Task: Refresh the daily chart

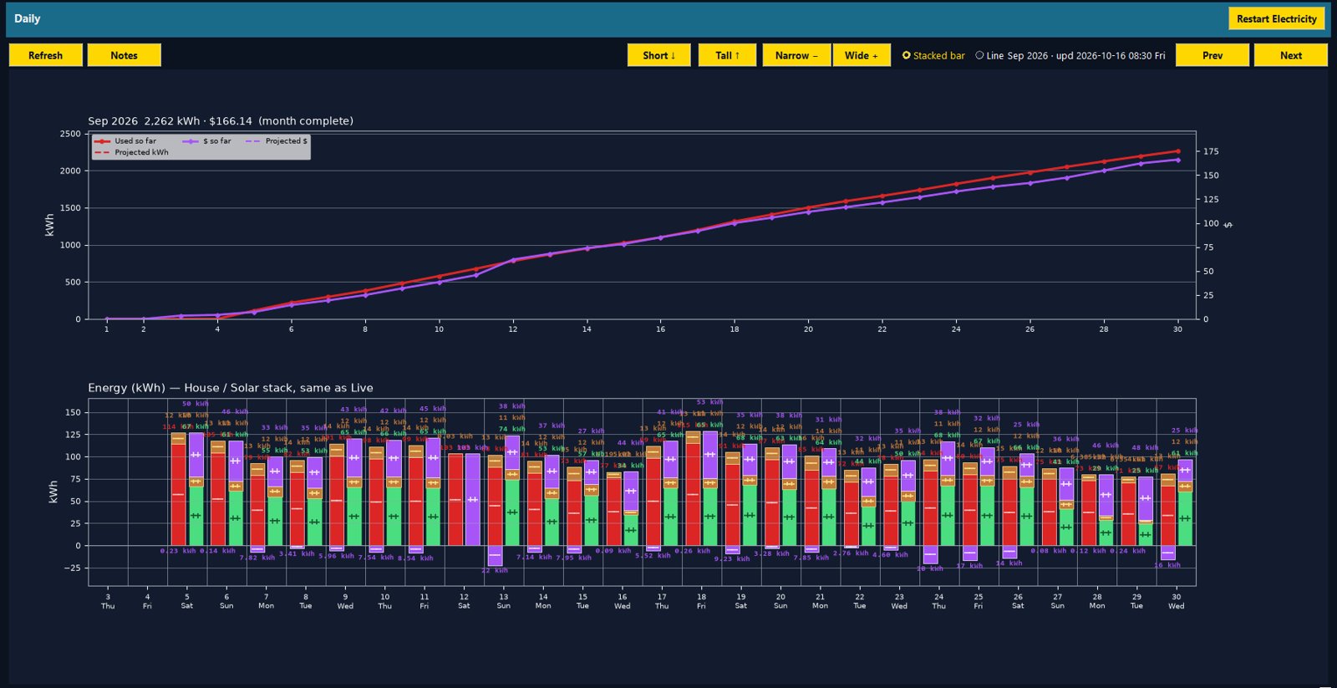Action: (x=45, y=55)
